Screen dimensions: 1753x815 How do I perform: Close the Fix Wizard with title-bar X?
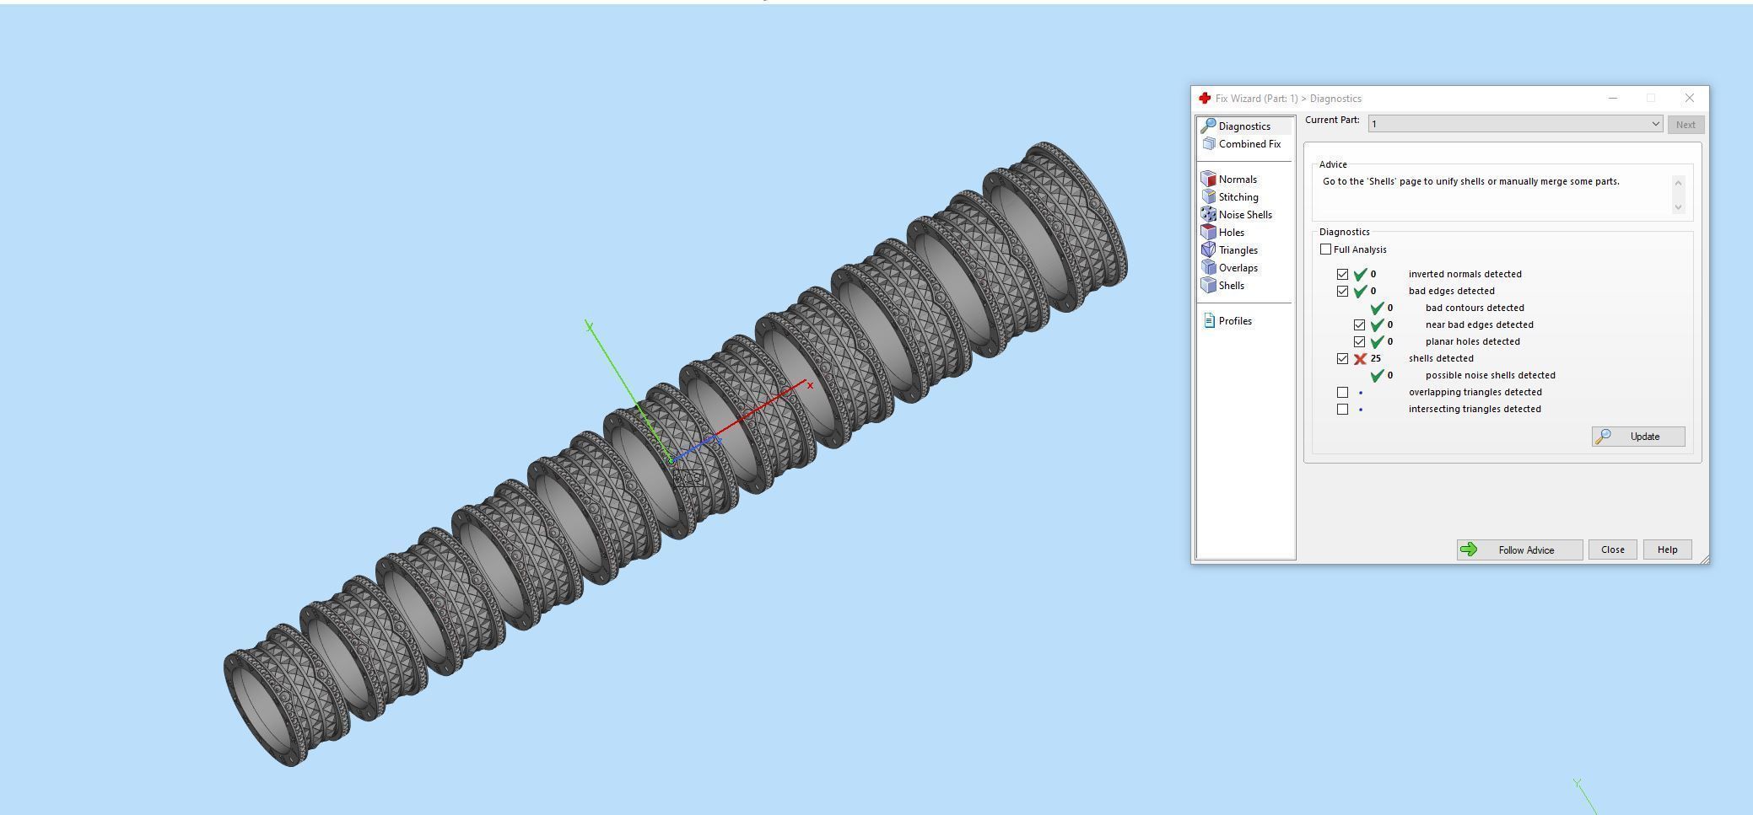tap(1689, 99)
